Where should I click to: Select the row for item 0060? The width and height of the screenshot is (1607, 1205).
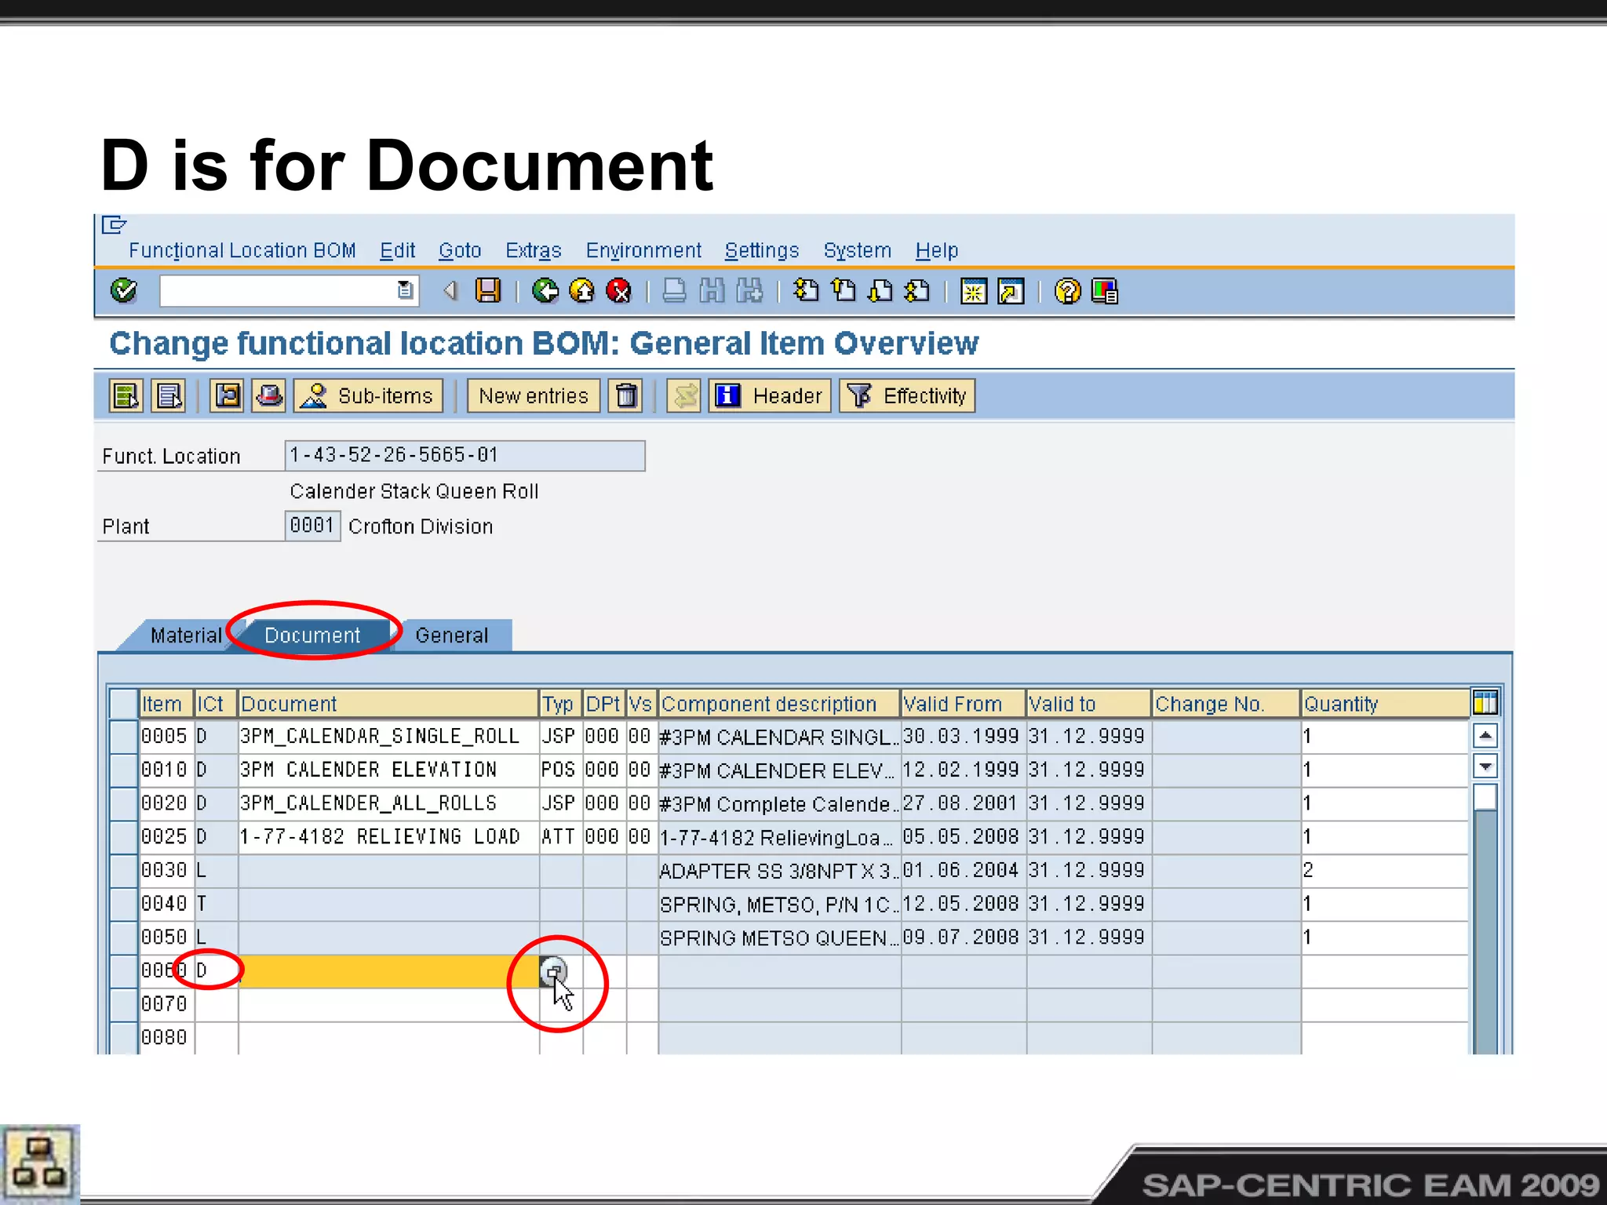pyautogui.click(x=123, y=970)
